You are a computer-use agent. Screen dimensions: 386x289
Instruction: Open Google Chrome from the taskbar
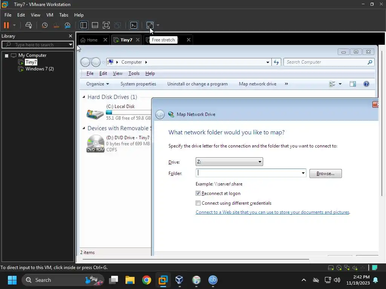point(147,280)
